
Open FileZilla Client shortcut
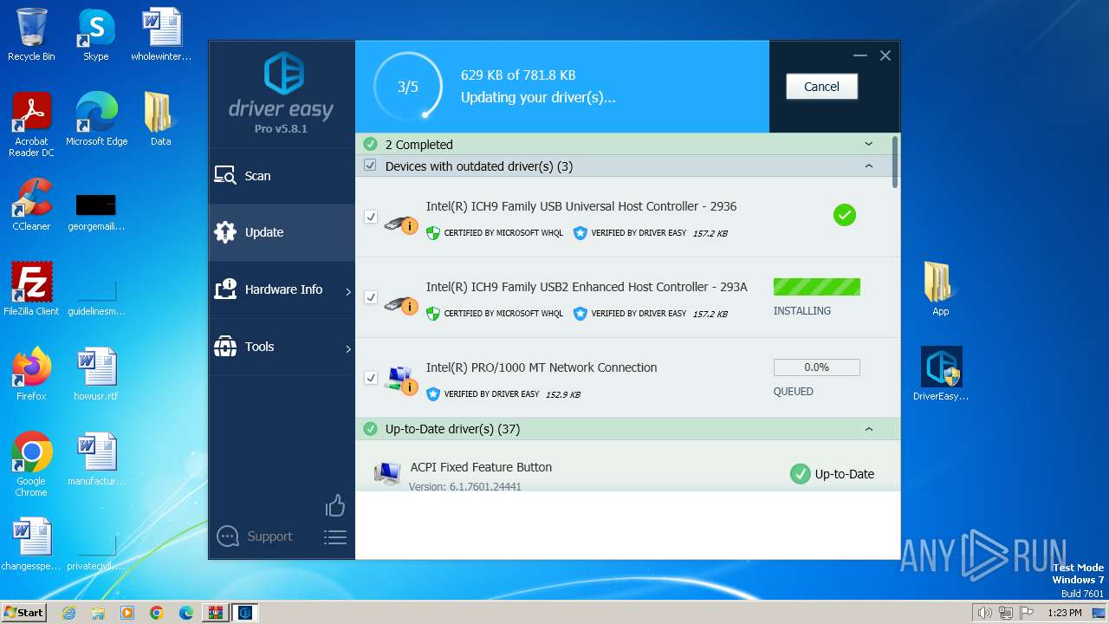pyautogui.click(x=31, y=289)
